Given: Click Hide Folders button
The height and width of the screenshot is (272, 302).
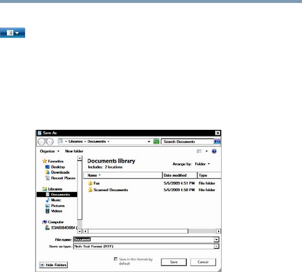Looking at the screenshot, I should pos(53,265).
